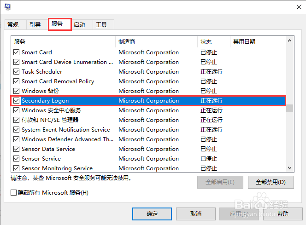Toggle 付款和 NFC/SE 管理器 checkbox
Image resolution: width=306 pixels, height=225 pixels.
coord(17,120)
